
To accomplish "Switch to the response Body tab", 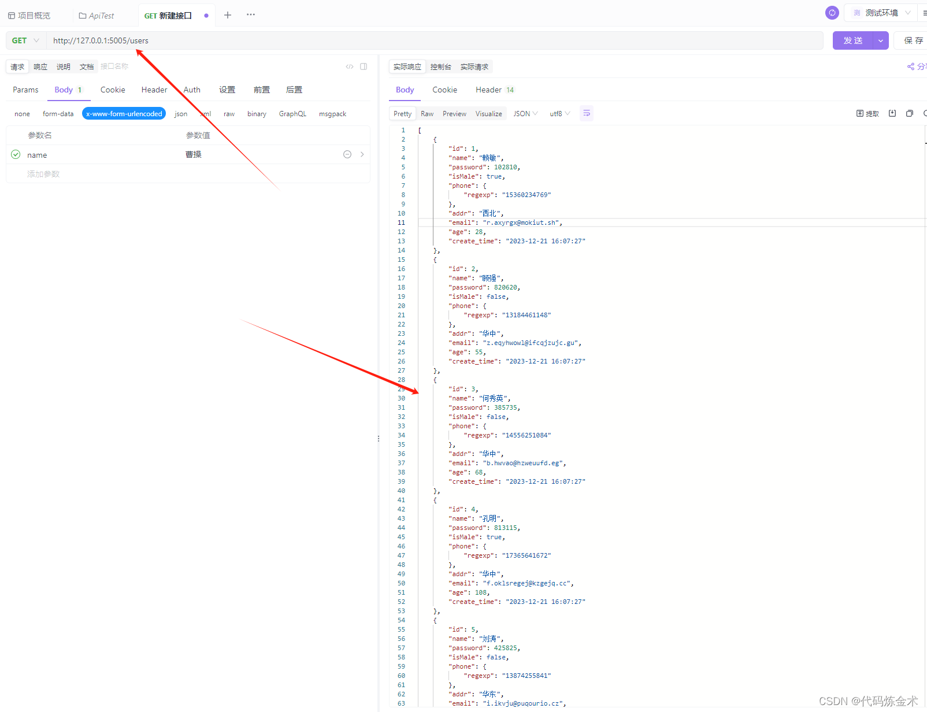I will coord(405,90).
